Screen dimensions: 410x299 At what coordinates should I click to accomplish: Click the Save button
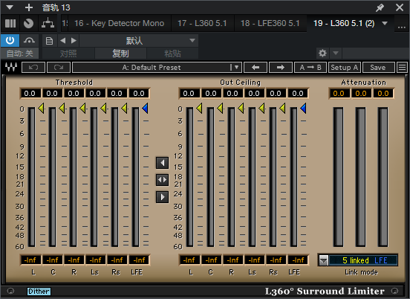click(x=378, y=68)
